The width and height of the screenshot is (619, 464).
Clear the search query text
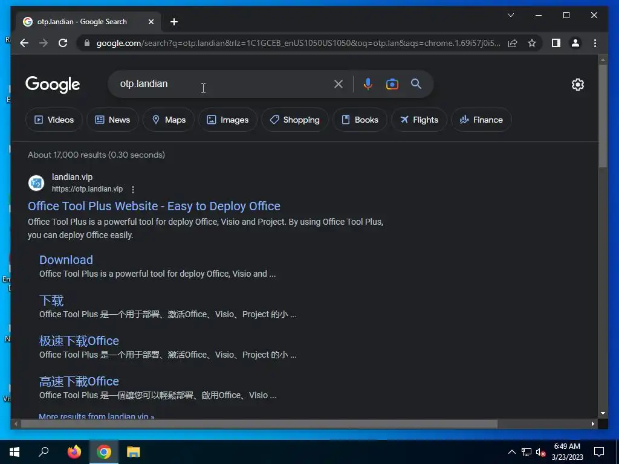339,84
